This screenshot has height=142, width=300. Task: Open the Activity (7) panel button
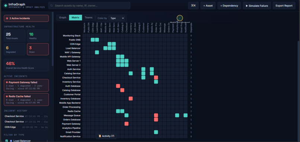[x=106, y=136]
